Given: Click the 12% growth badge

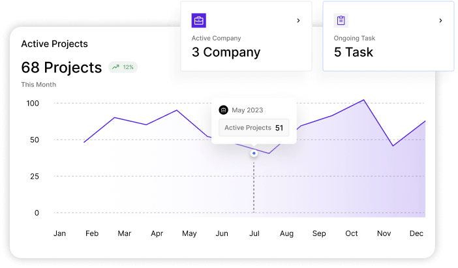Looking at the screenshot, I should (123, 67).
